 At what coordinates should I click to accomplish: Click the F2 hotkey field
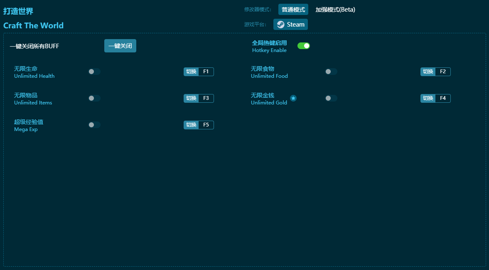pos(443,72)
